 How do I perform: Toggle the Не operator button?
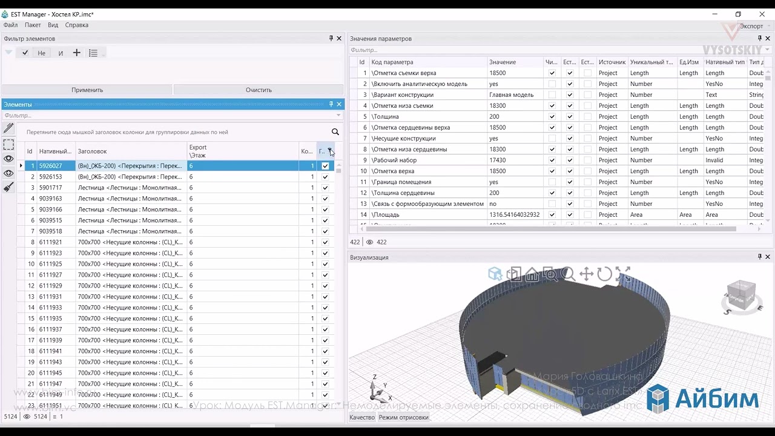point(41,53)
